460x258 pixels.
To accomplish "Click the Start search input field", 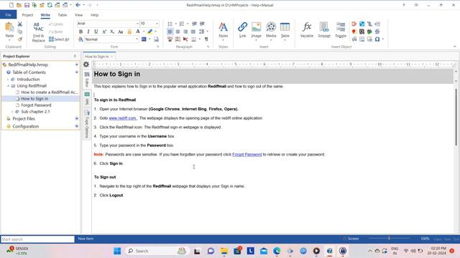I will click(x=37, y=239).
